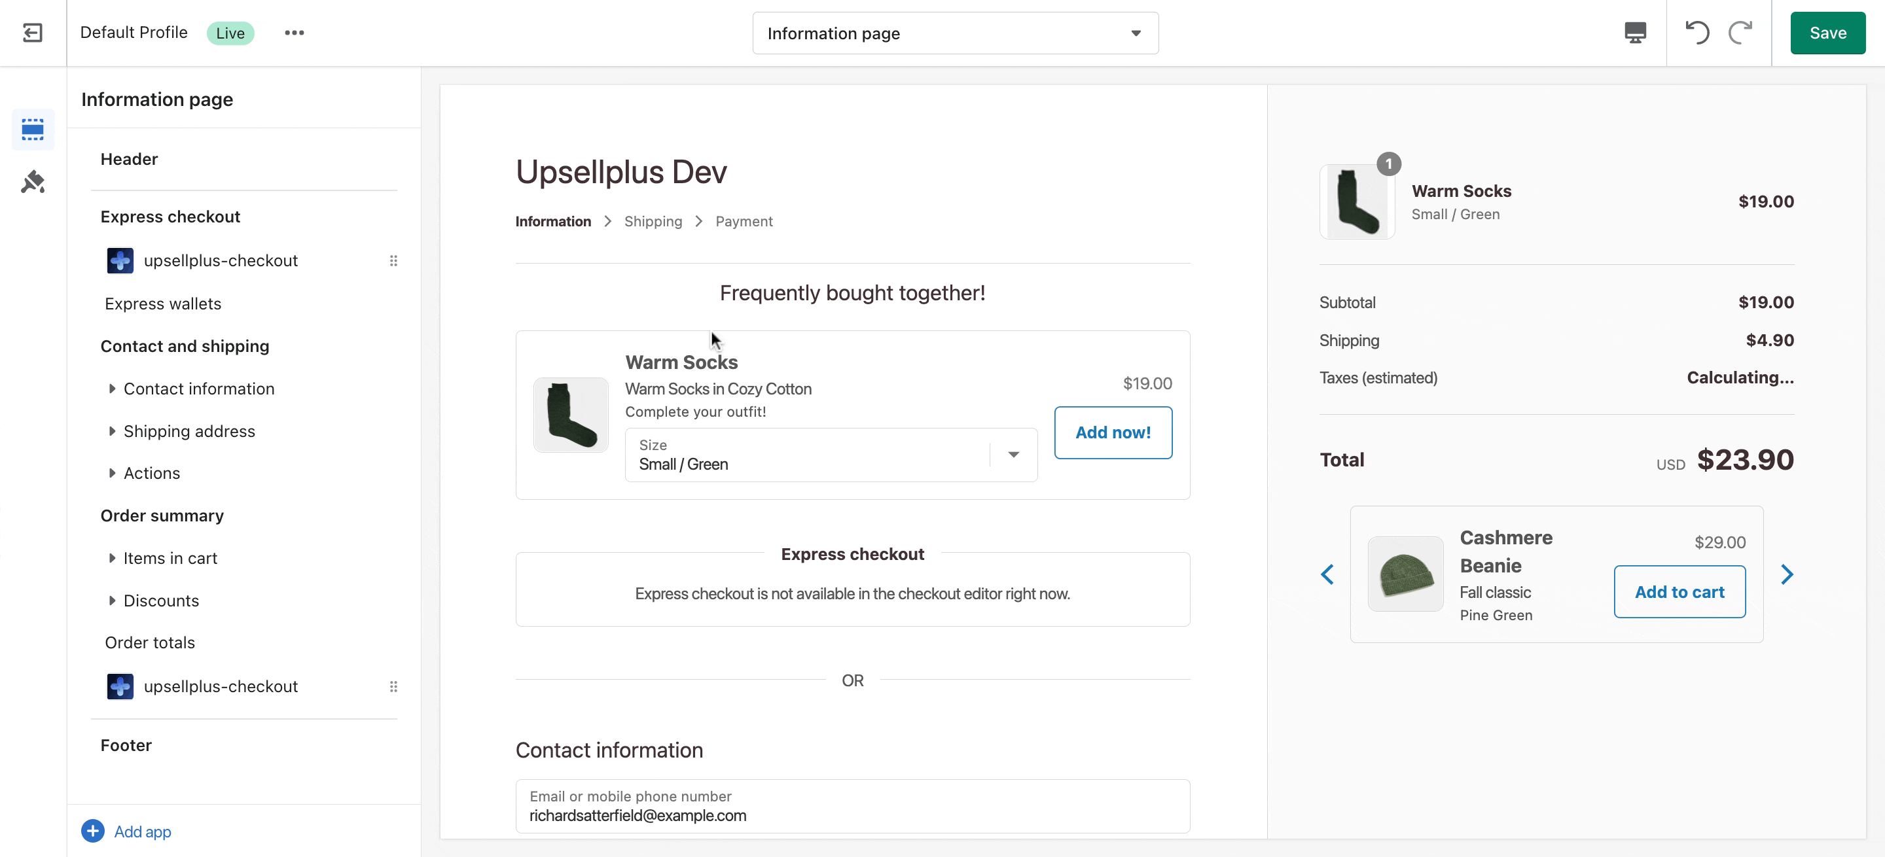Open the Size dropdown for Warm Socks
1885x857 pixels.
(1013, 454)
